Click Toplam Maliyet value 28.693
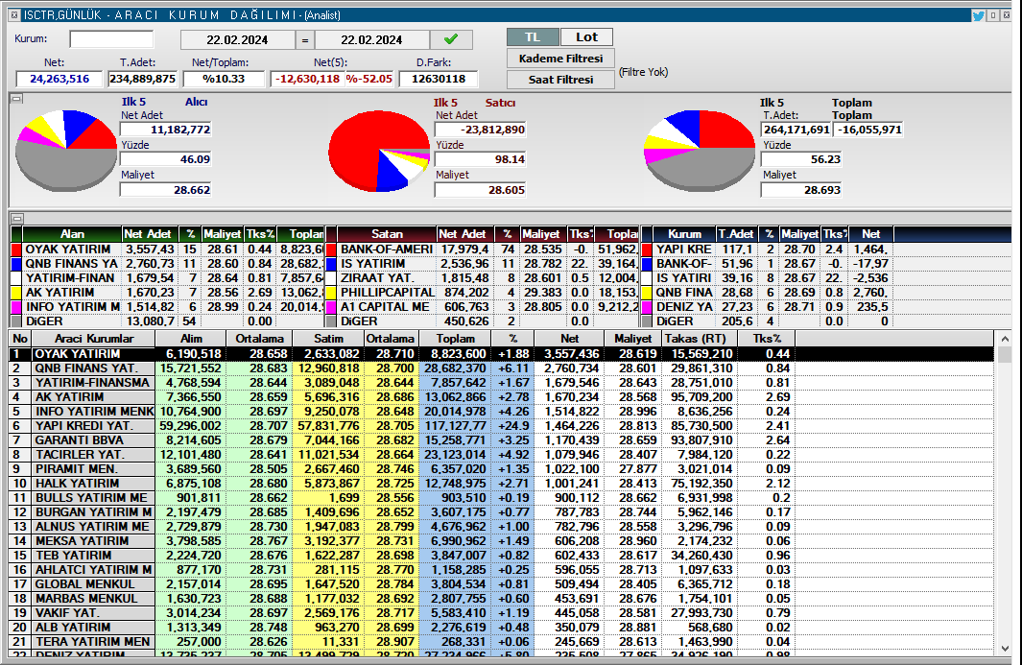The image size is (1022, 665). coord(801,190)
